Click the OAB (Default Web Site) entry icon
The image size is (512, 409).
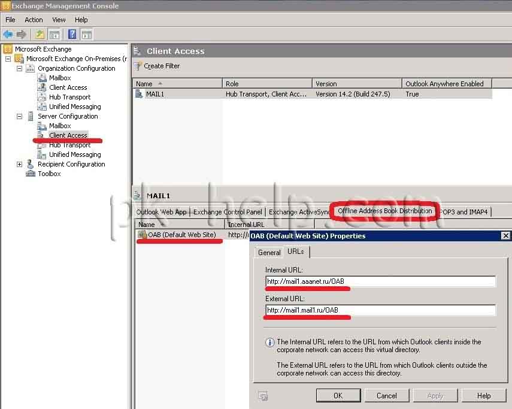click(x=142, y=235)
